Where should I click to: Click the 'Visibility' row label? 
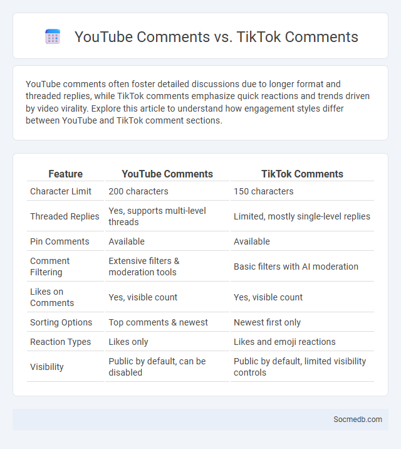[47, 366]
